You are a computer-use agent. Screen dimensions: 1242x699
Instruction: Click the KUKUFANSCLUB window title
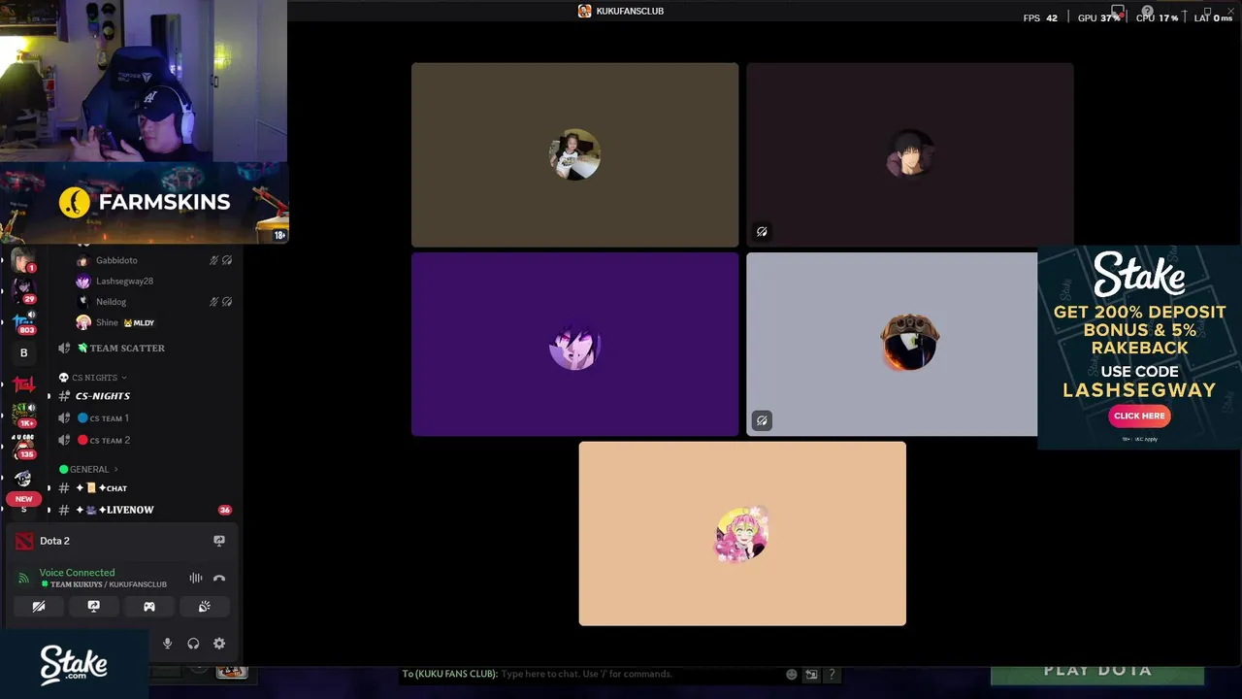click(630, 11)
